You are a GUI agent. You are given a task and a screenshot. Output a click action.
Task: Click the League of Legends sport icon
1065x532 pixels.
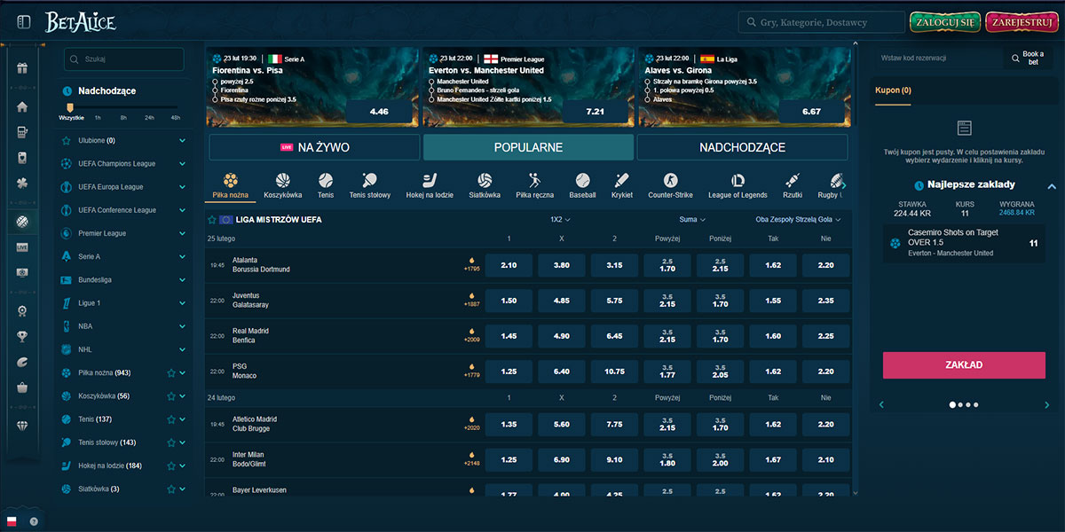pos(737,180)
